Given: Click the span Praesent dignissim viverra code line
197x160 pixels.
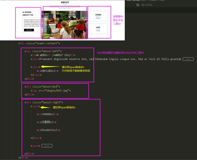Looking at the screenshot, I should [106, 59].
